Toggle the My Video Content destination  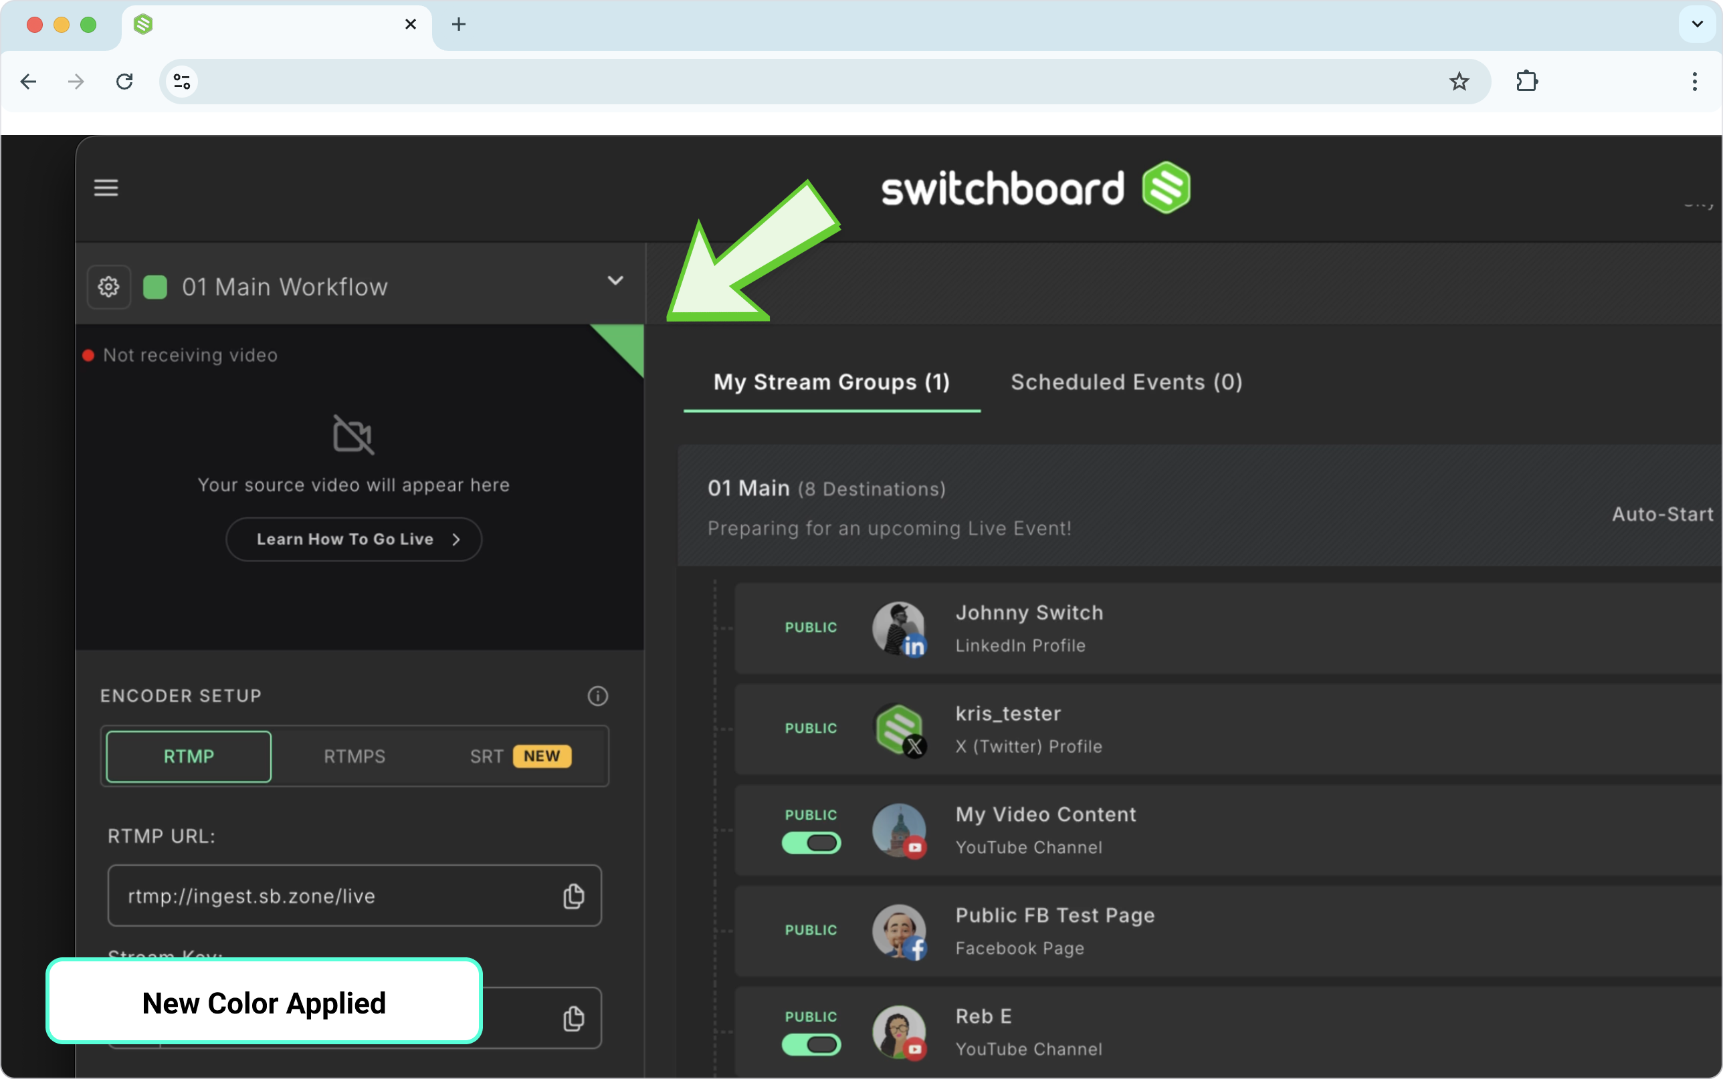click(x=811, y=844)
